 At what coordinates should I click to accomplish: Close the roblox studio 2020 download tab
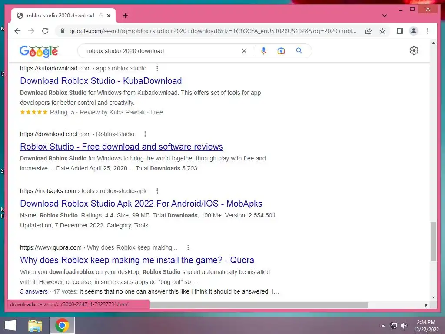coord(108,16)
